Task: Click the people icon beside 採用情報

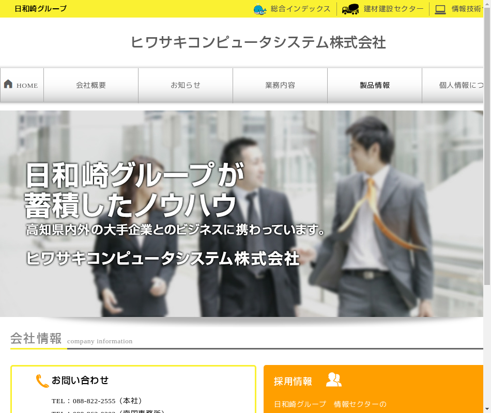Action: [334, 380]
